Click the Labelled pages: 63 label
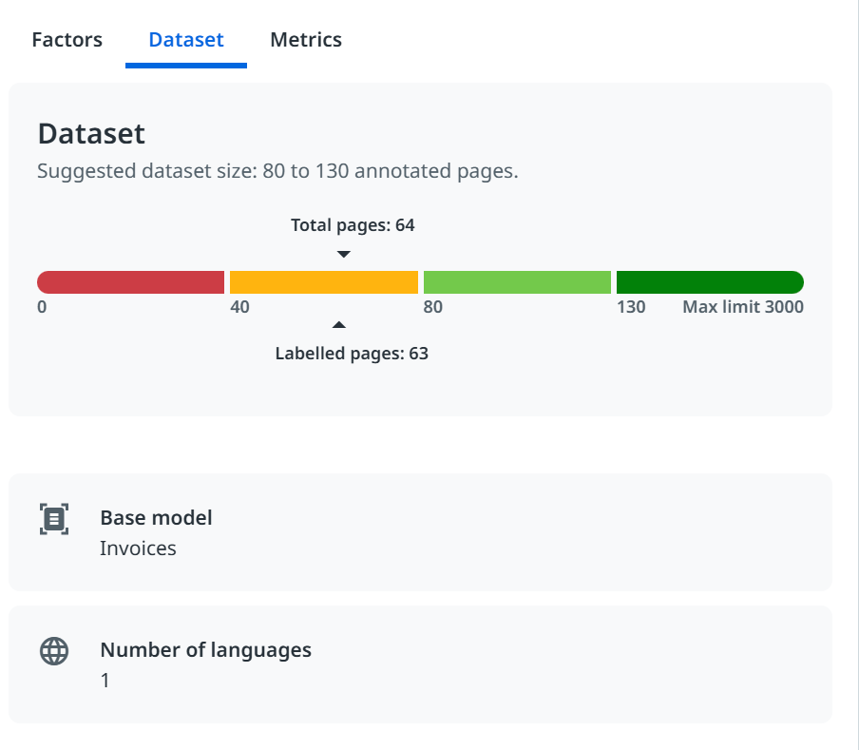The width and height of the screenshot is (859, 750). click(352, 354)
